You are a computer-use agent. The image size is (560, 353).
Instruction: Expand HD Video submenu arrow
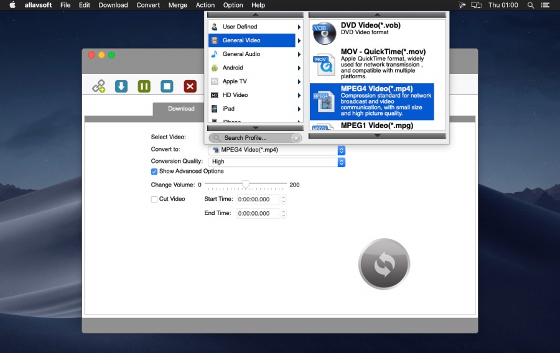(x=299, y=95)
